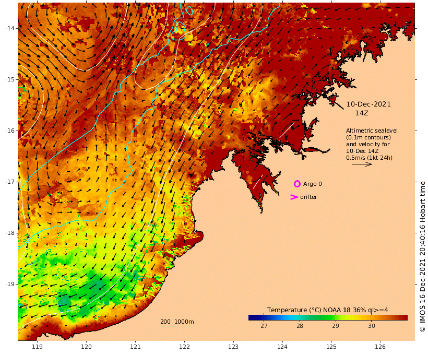
Task: Click latitude axis label -19
Action: (10, 284)
